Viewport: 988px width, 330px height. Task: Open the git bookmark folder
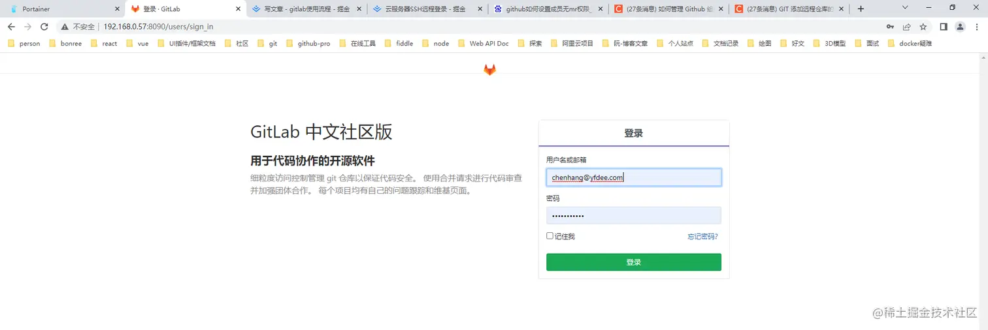coord(267,44)
